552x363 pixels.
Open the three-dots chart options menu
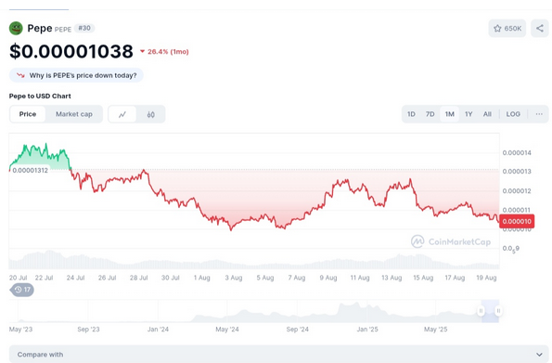539,114
